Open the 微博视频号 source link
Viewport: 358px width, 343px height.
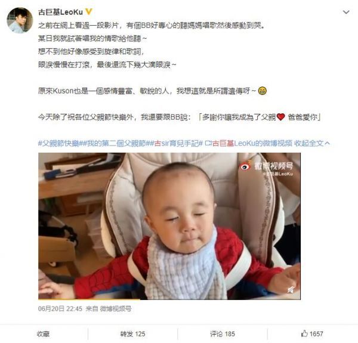pos(116,309)
